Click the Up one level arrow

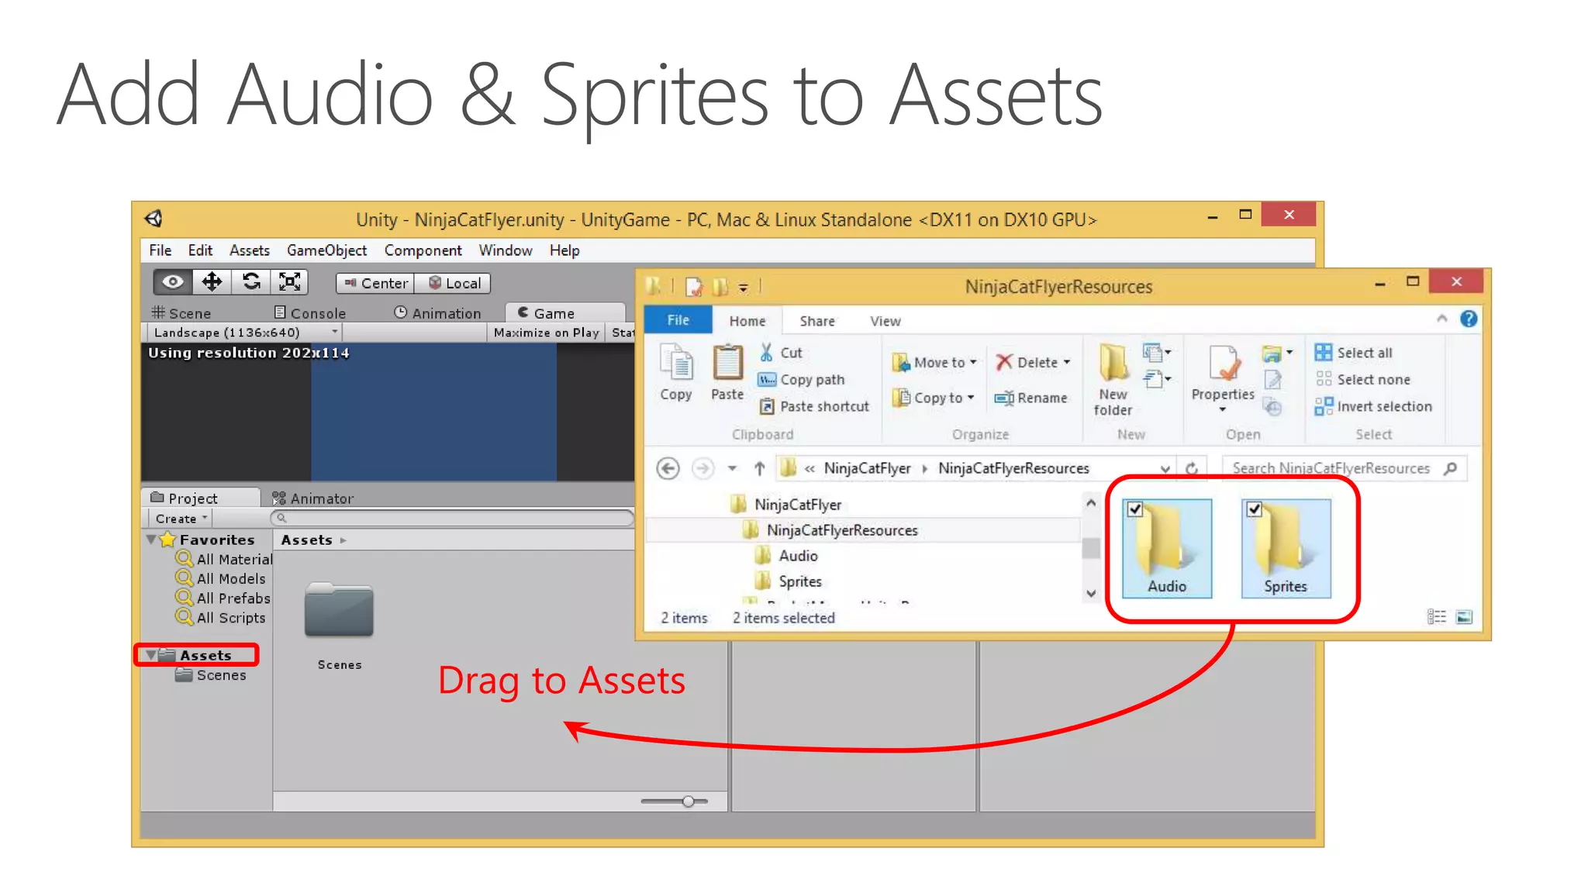click(760, 468)
